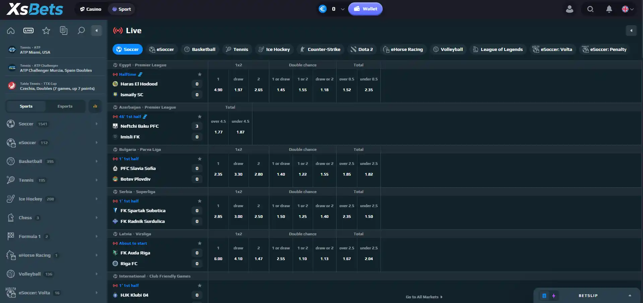Select the Counter-Strike live tab
The height and width of the screenshot is (303, 643).
pyautogui.click(x=320, y=49)
